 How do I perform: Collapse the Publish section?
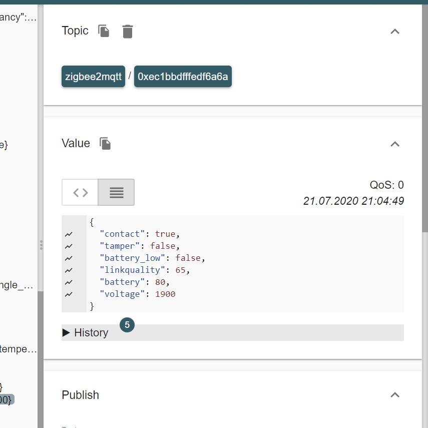(394, 395)
